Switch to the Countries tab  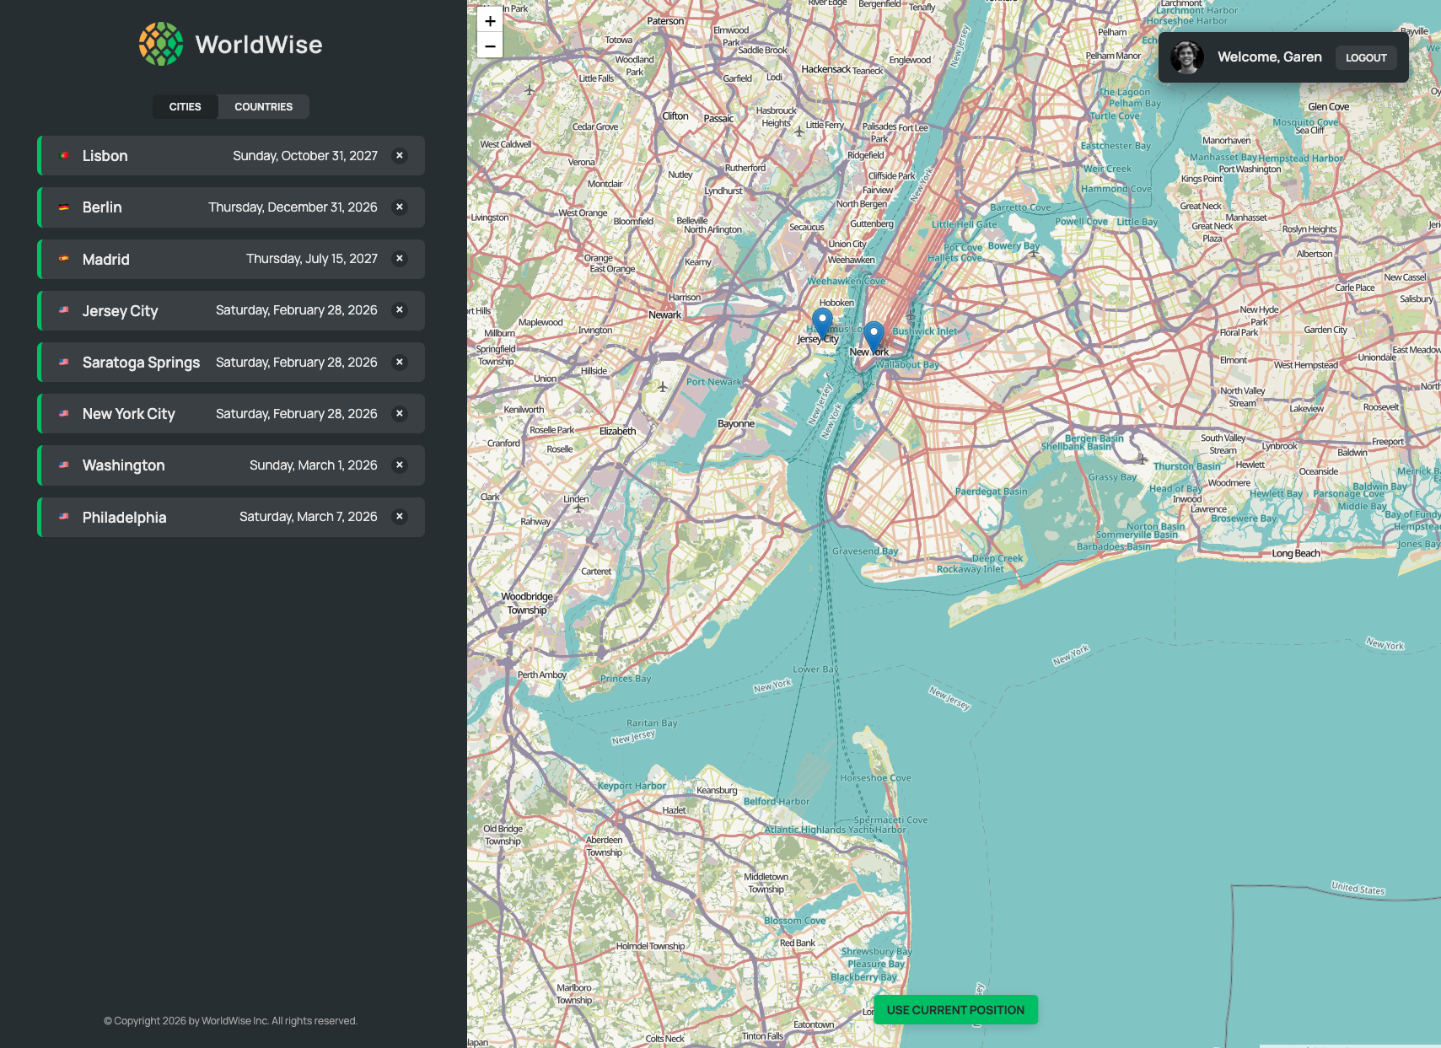tap(263, 107)
